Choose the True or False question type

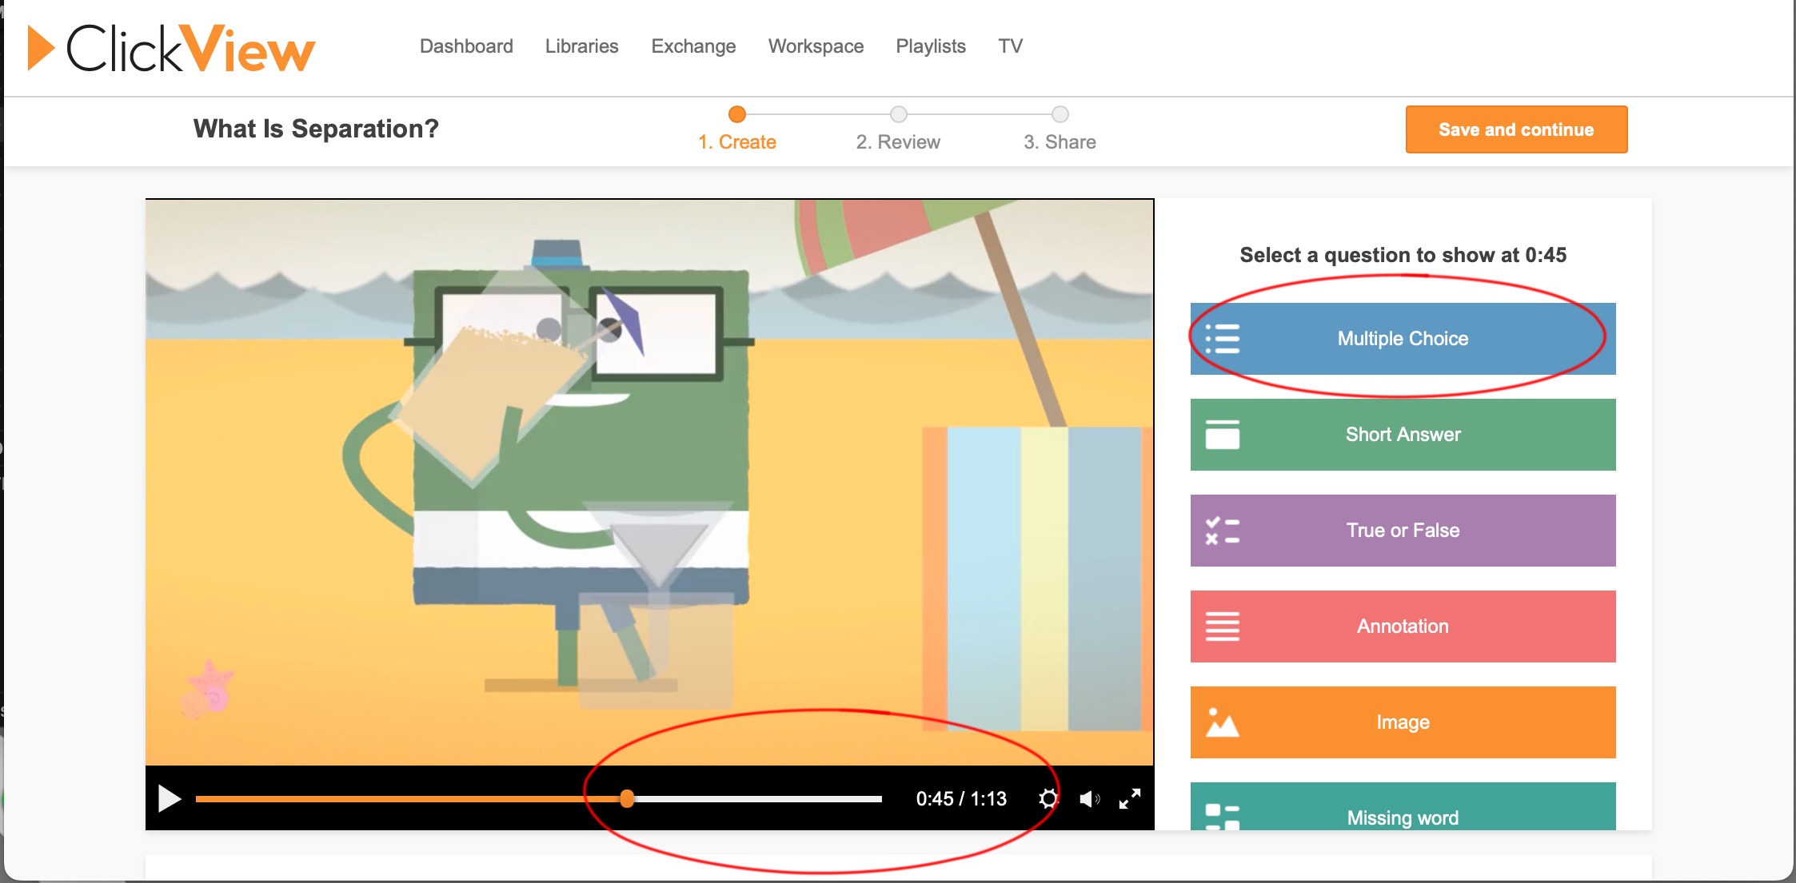click(x=1402, y=531)
